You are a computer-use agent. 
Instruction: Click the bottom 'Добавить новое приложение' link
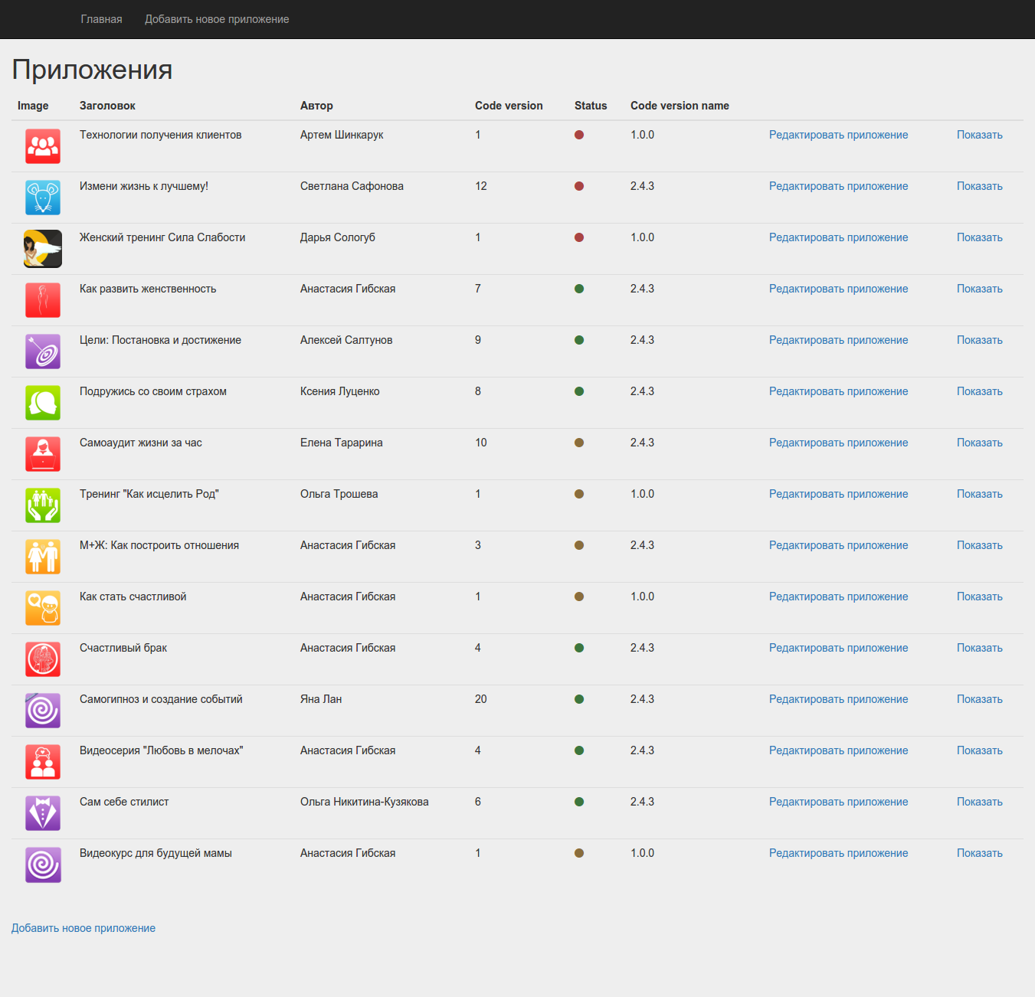click(84, 928)
